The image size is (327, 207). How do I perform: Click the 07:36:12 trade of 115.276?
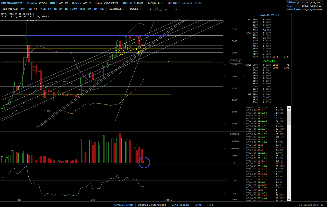point(266,137)
